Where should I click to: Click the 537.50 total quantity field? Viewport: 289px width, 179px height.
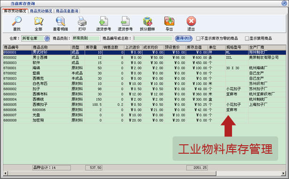coord(94,168)
